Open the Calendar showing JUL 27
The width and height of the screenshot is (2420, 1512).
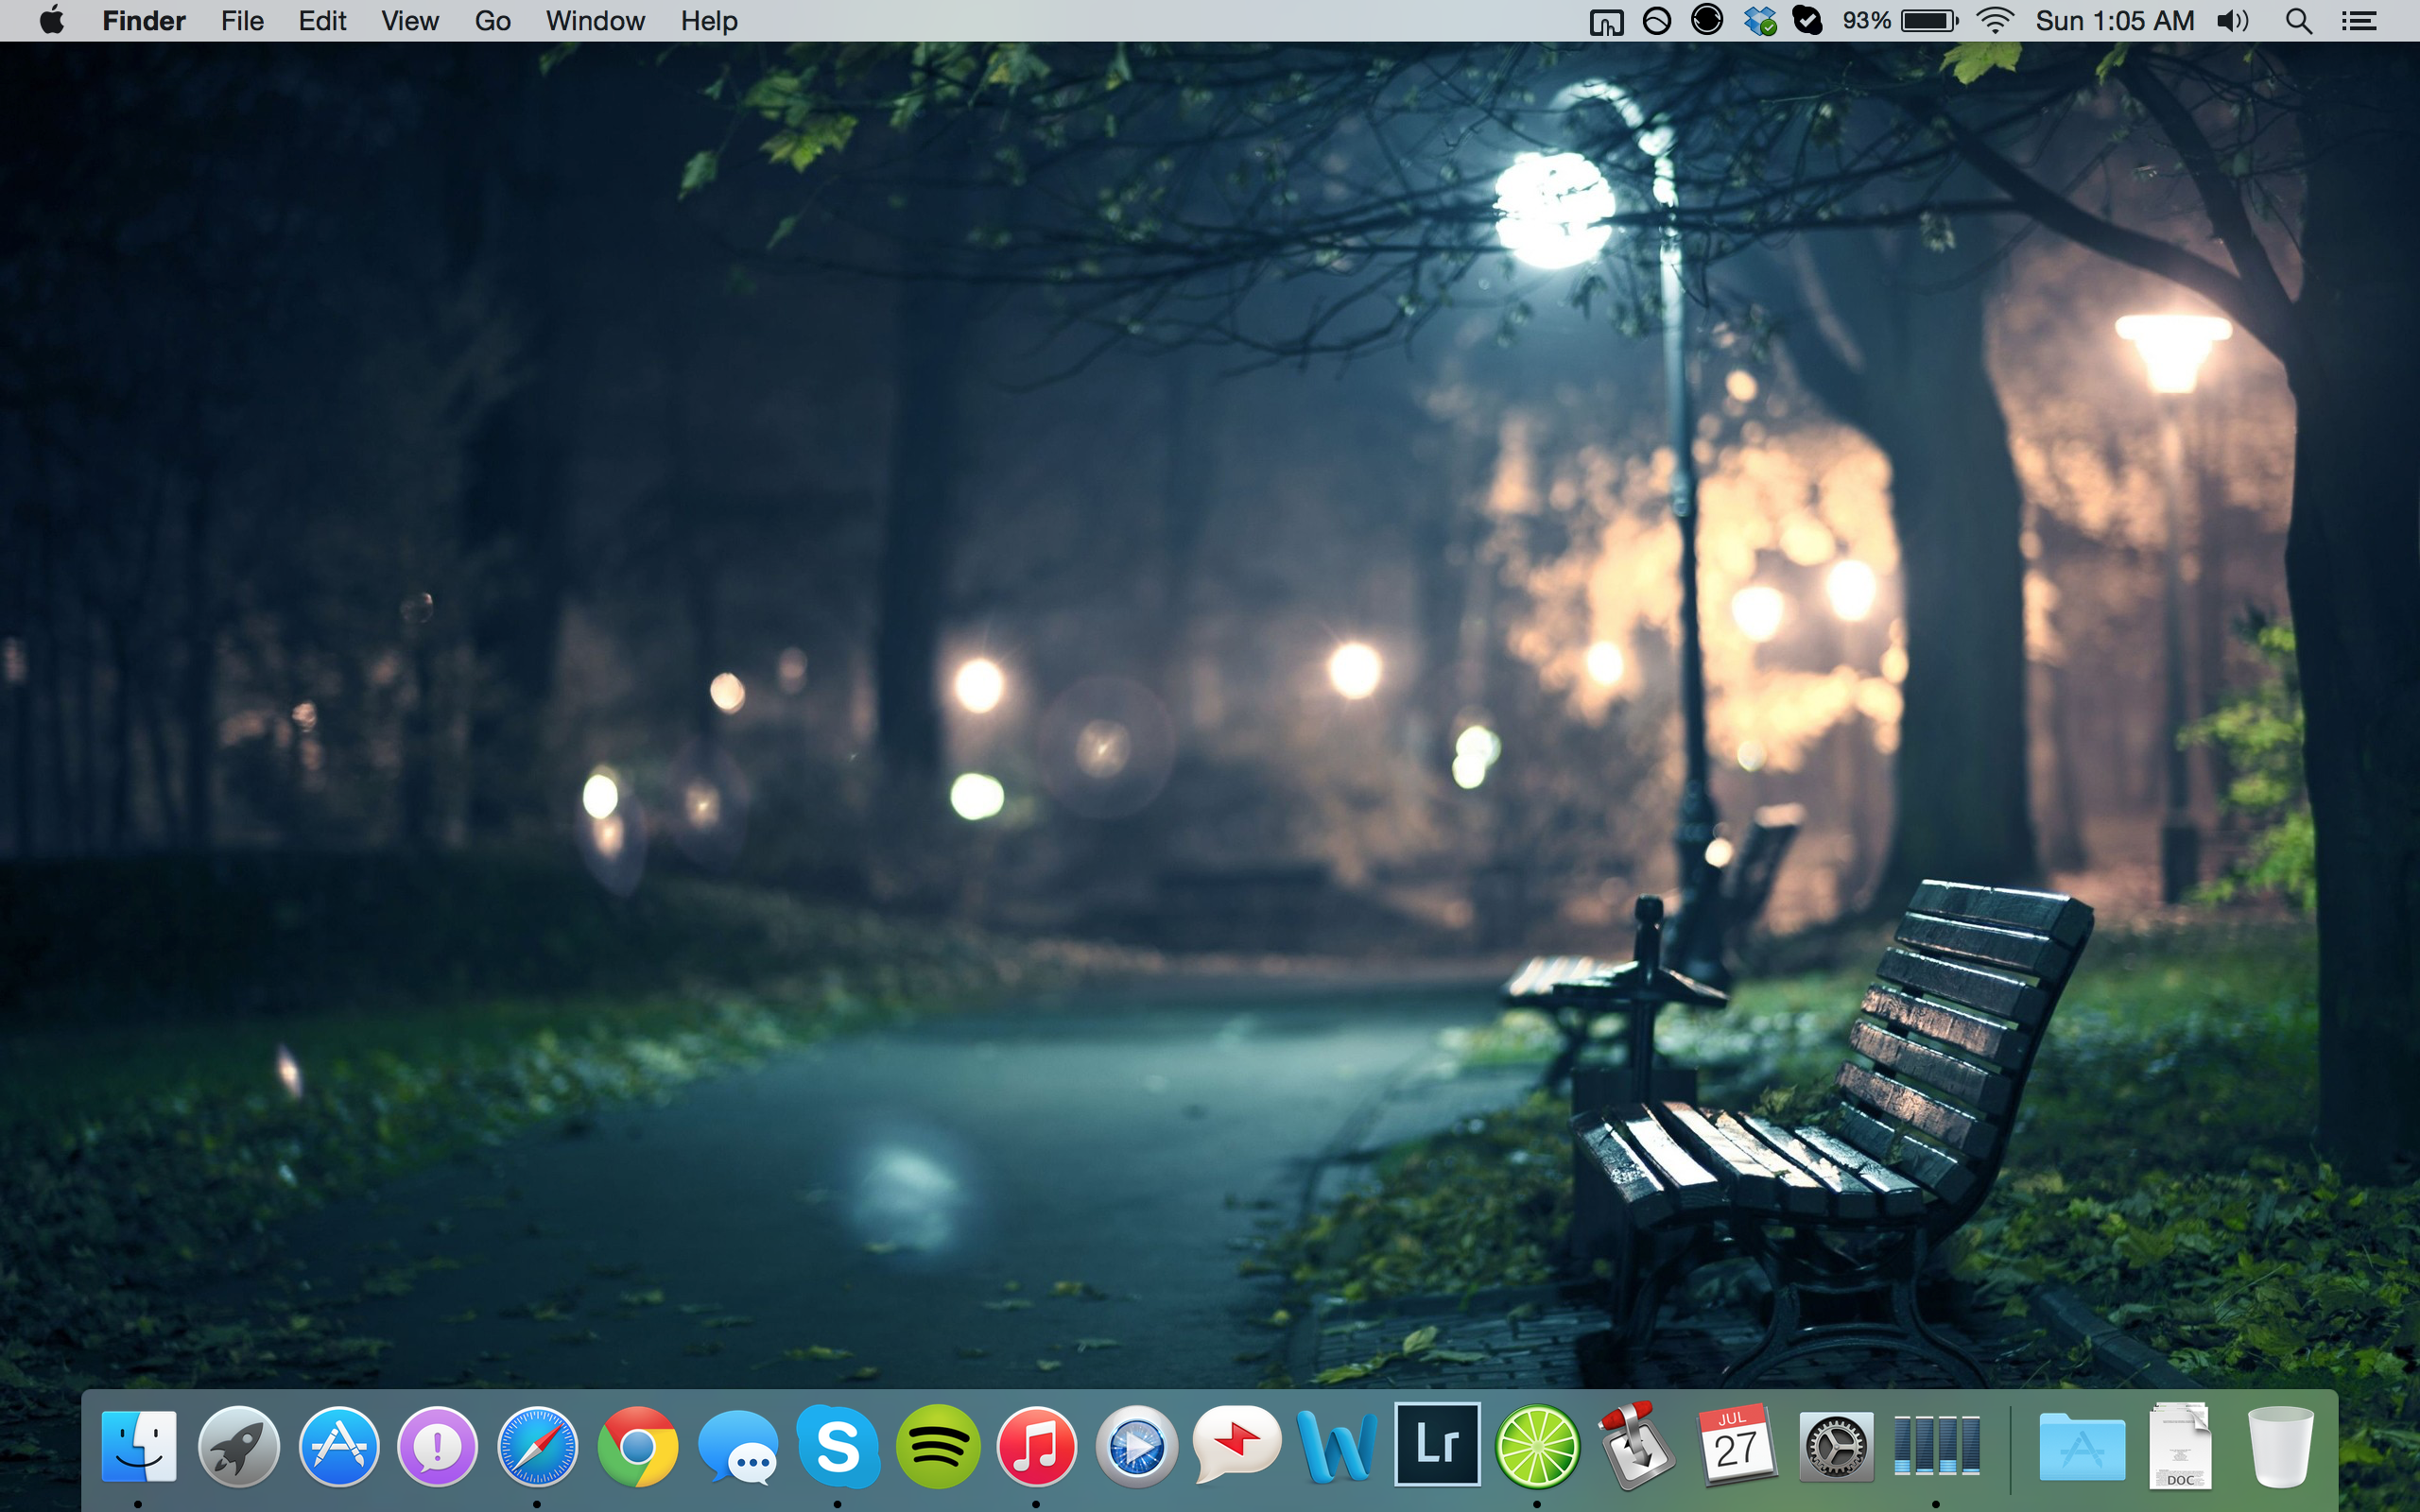[x=1736, y=1444]
